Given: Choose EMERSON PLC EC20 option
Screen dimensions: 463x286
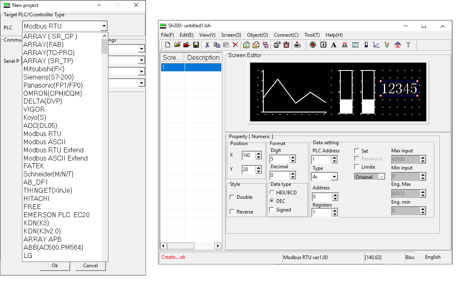Looking at the screenshot, I should pos(56,215).
